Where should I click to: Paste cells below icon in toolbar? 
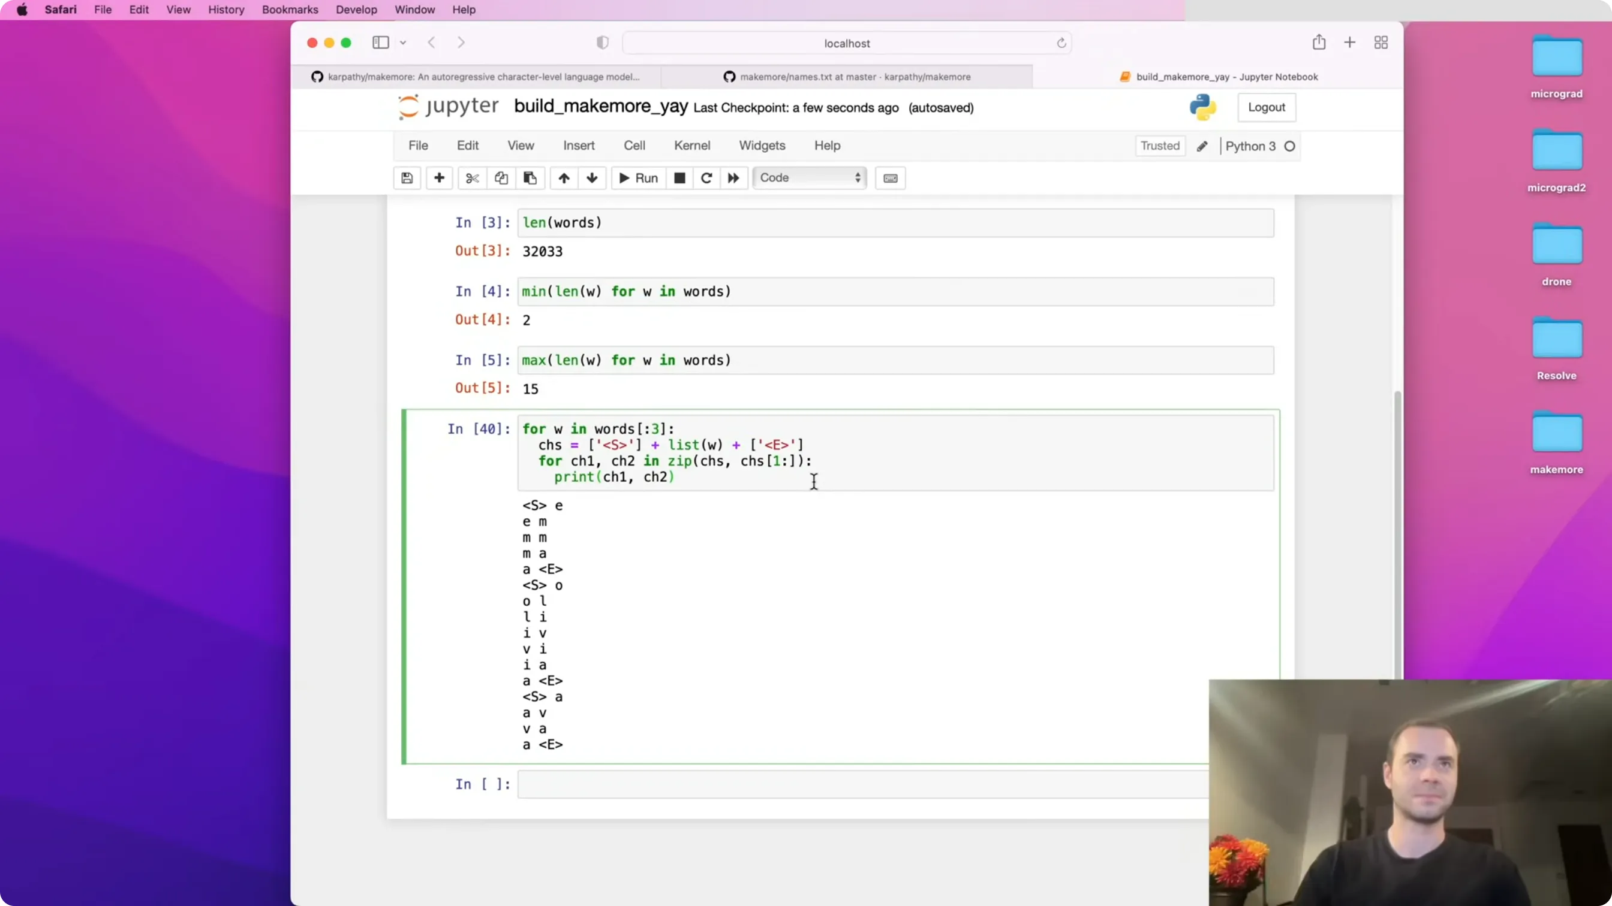point(530,178)
